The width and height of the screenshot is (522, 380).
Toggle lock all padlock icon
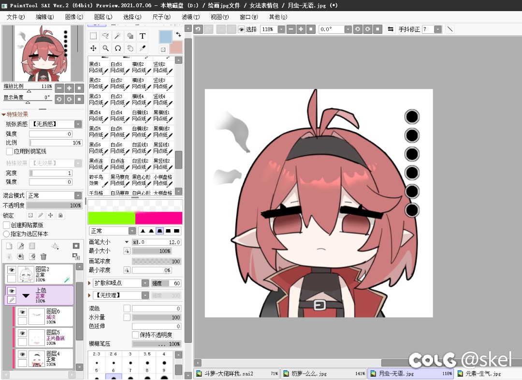pyautogui.click(x=60, y=216)
